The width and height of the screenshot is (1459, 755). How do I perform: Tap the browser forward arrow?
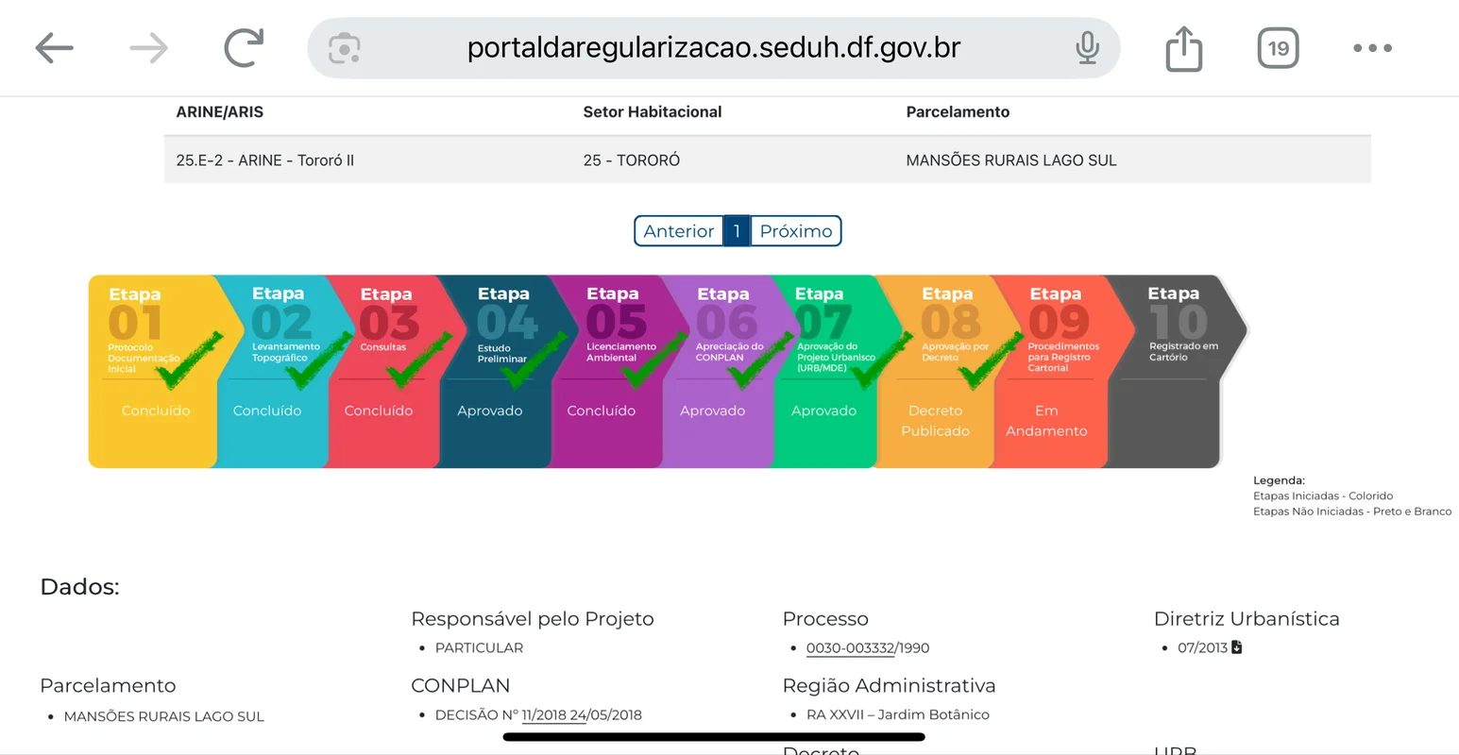[x=148, y=48]
